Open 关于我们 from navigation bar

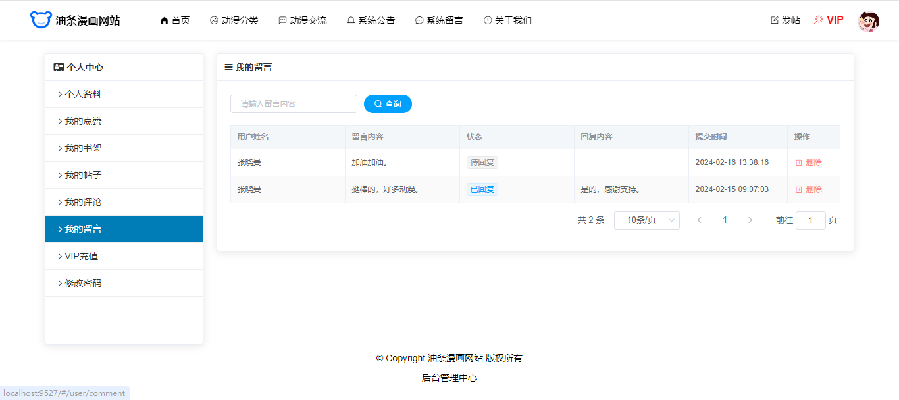pyautogui.click(x=507, y=20)
